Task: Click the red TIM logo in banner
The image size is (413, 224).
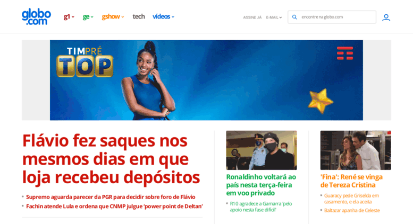Action: click(x=345, y=53)
